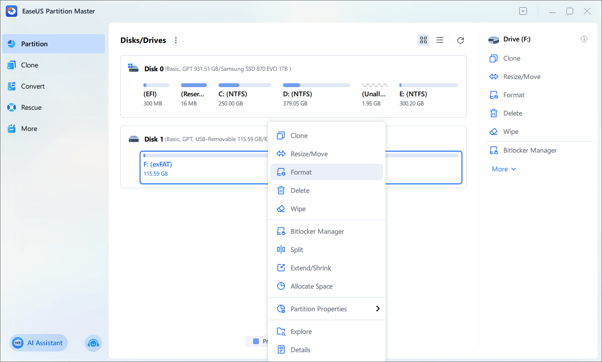Image resolution: width=602 pixels, height=362 pixels.
Task: Click Resize/Move in the right panel
Action: (x=522, y=77)
